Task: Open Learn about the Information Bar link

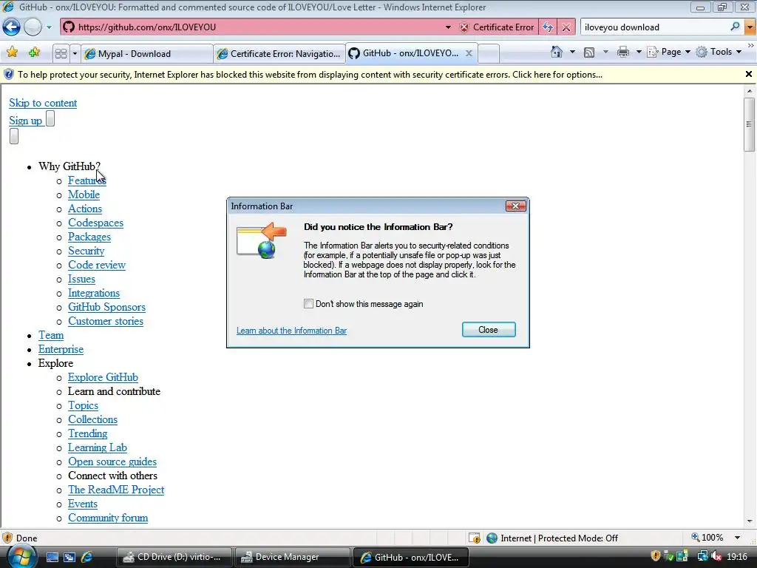Action: point(291,331)
